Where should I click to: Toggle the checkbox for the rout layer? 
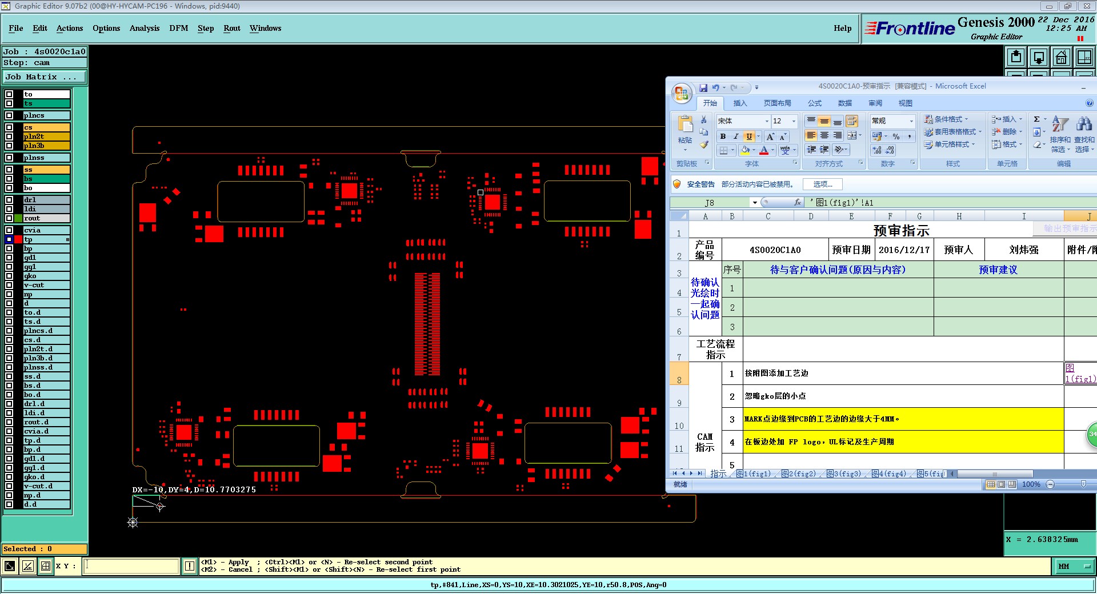tap(9, 218)
